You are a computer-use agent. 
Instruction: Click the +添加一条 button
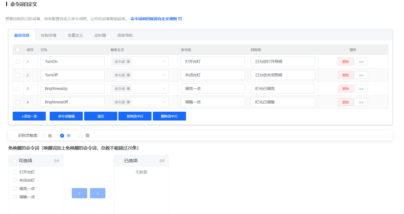pos(29,116)
